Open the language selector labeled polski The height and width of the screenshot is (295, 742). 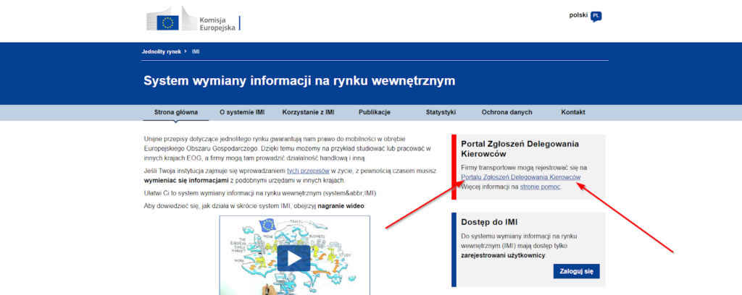578,15
